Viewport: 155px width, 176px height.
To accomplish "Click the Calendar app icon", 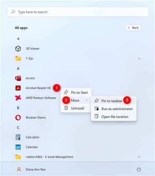I will point(18,147).
